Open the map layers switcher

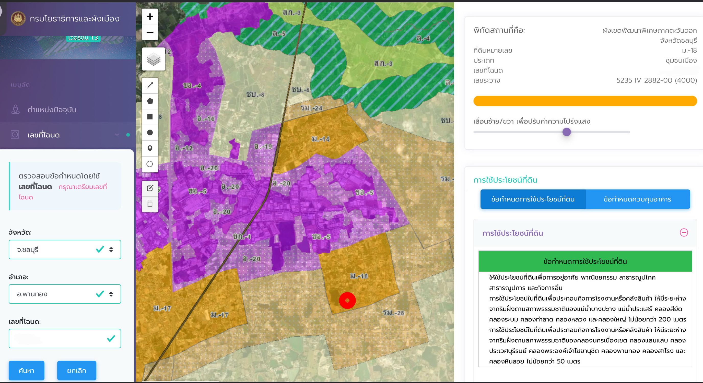pyautogui.click(x=154, y=59)
